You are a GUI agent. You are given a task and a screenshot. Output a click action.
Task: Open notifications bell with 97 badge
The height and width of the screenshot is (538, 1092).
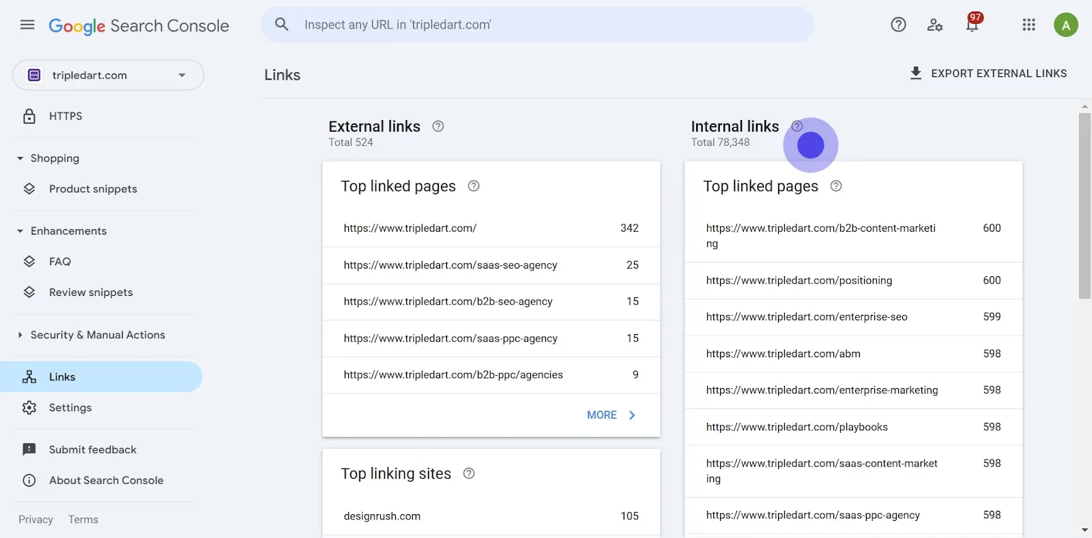973,23
